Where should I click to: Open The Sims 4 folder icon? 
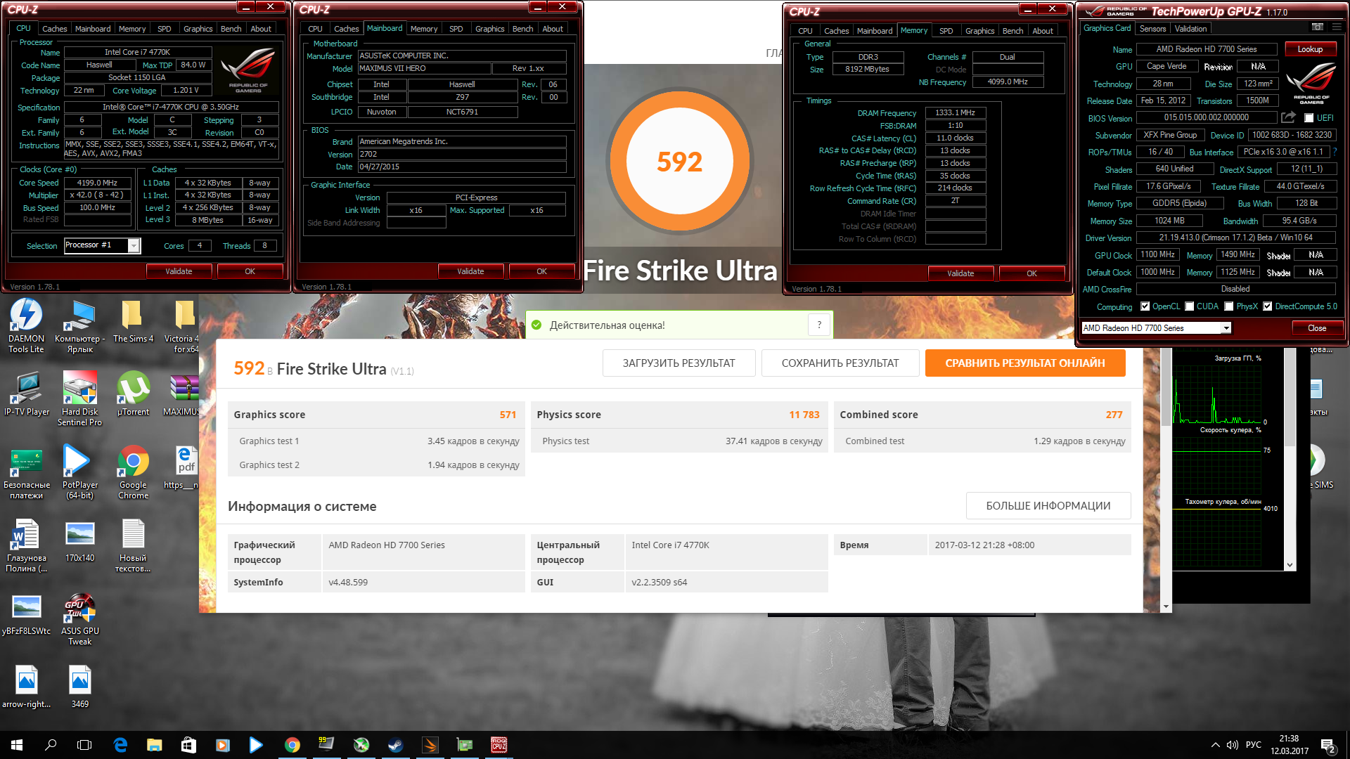pyautogui.click(x=133, y=320)
